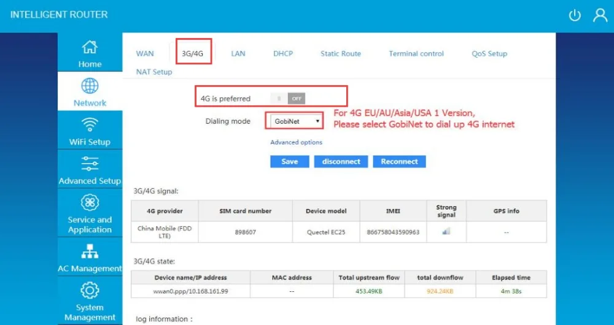Select downflow 924.24KB value
The width and height of the screenshot is (614, 325).
[x=440, y=291]
